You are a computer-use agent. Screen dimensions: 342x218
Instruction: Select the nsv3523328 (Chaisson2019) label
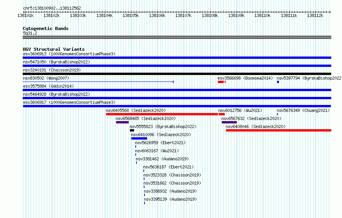[172, 175]
